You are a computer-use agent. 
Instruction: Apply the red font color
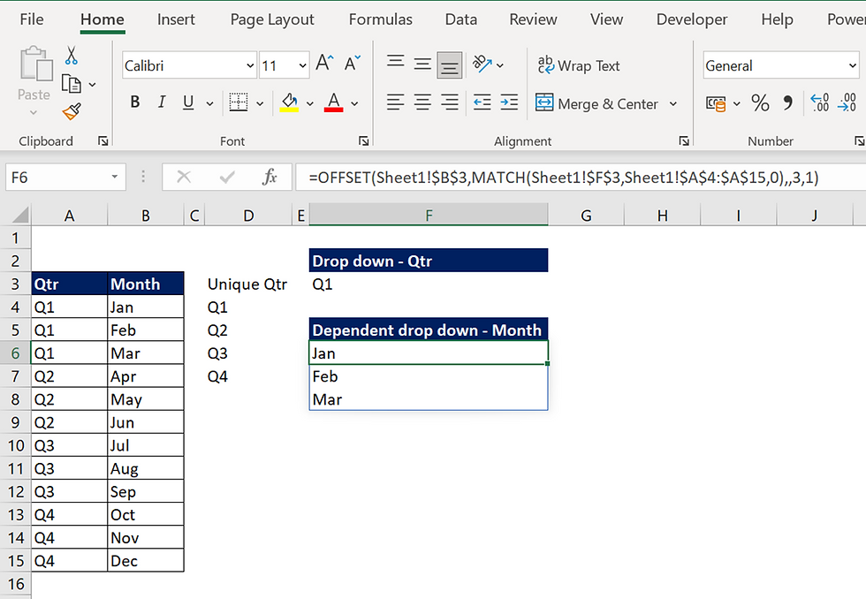tap(333, 102)
